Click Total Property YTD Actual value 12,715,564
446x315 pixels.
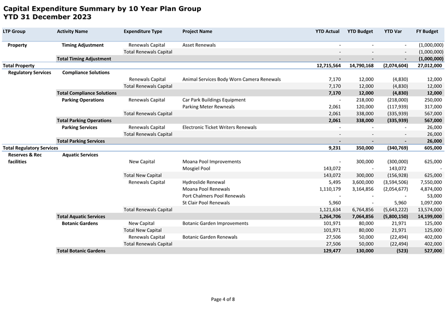[x=329, y=65]
